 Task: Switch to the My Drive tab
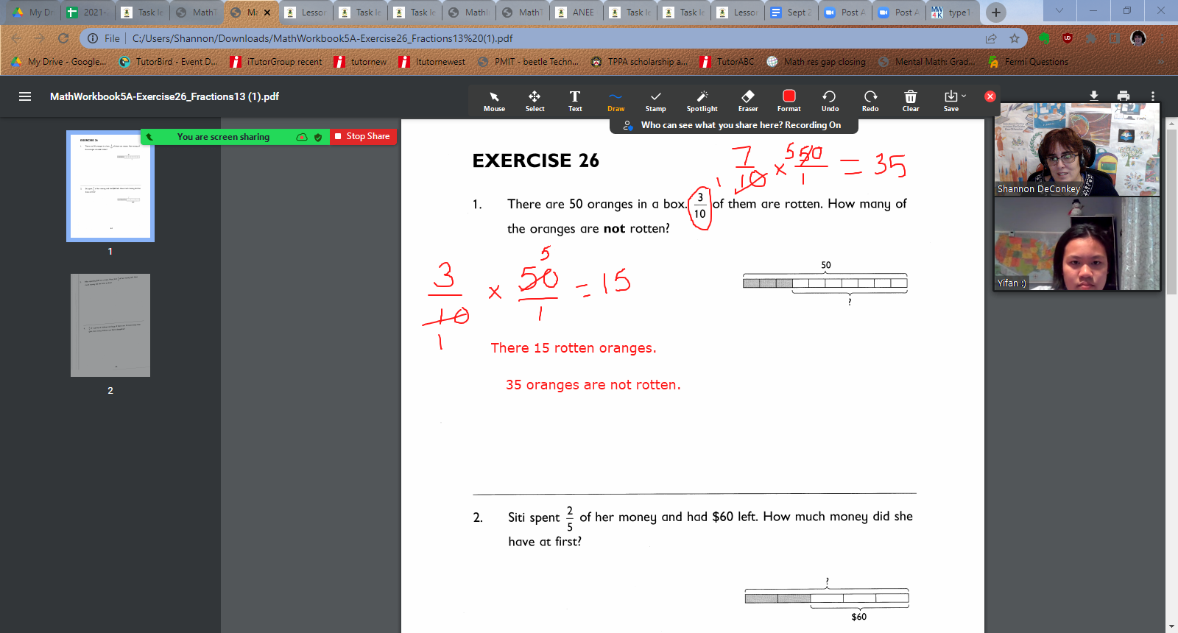pos(32,13)
